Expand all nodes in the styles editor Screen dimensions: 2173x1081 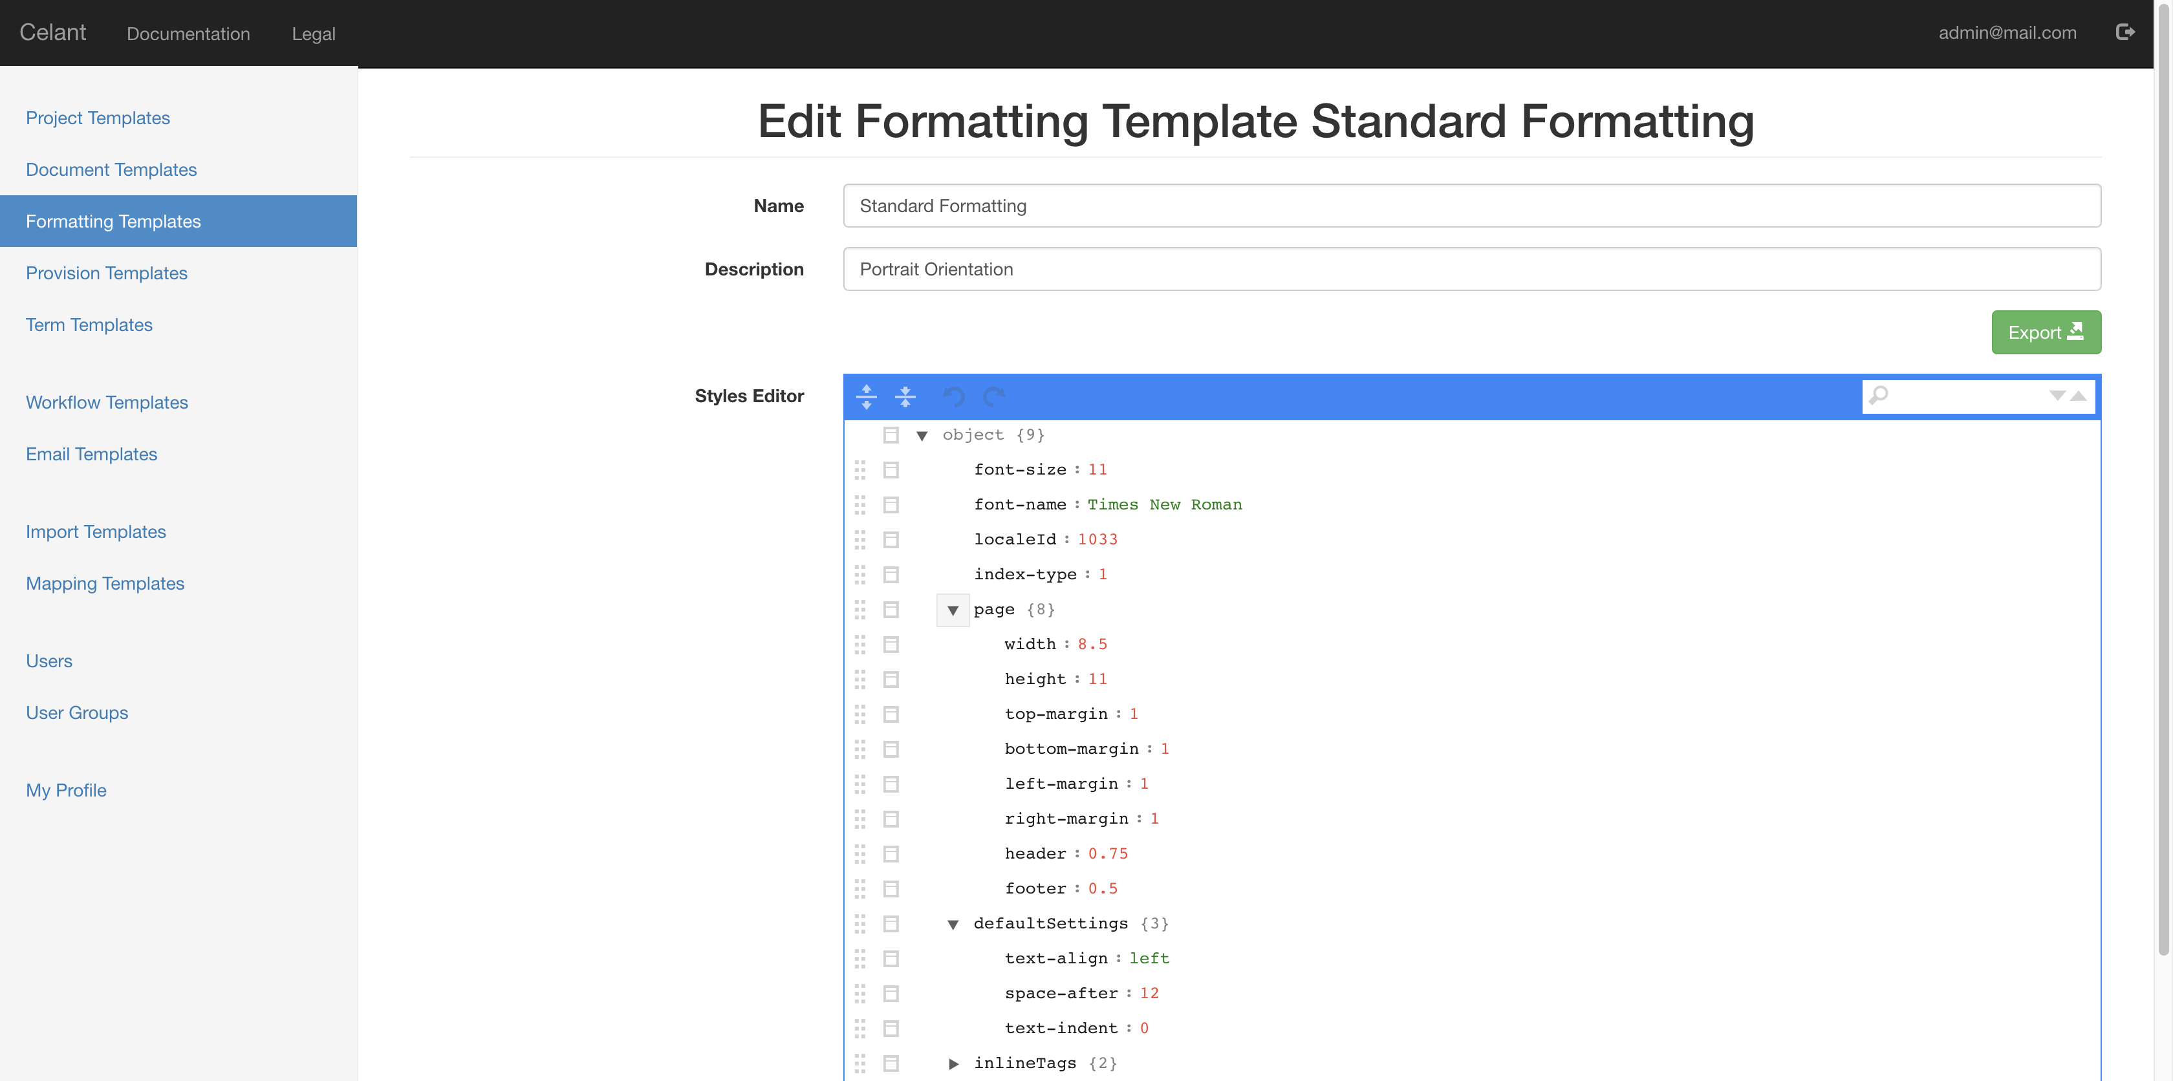867,396
